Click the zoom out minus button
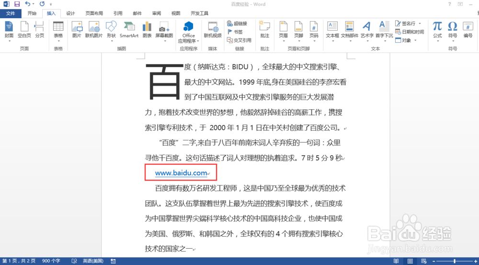This screenshot has width=479, height=265. (x=433, y=261)
